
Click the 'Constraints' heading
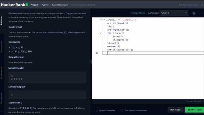pos(14,42)
